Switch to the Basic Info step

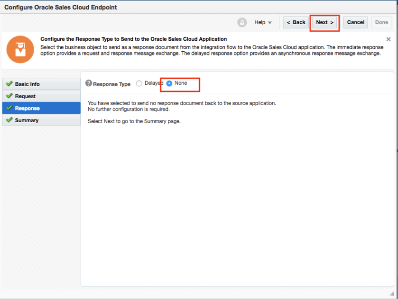[x=28, y=84]
